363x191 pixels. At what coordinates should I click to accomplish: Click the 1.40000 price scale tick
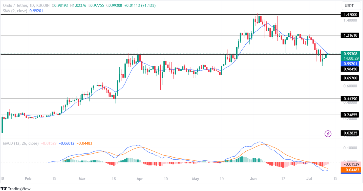pos(350,20)
